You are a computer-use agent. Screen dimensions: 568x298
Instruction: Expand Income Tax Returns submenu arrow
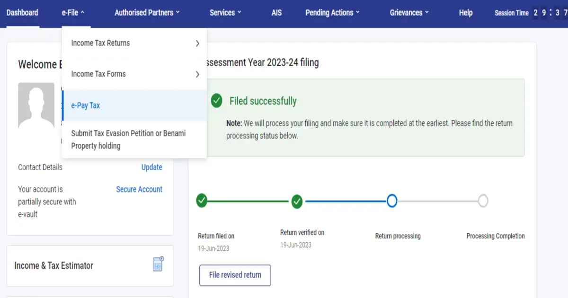point(197,44)
